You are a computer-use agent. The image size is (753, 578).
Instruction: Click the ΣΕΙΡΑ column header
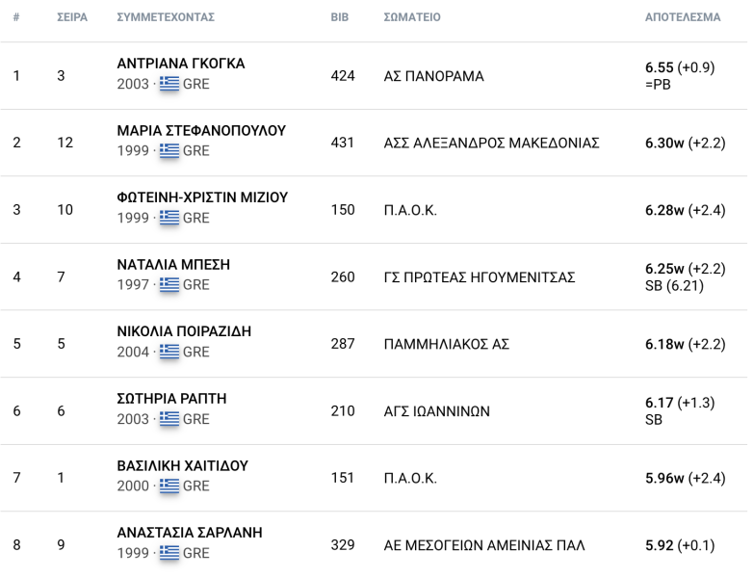72,17
